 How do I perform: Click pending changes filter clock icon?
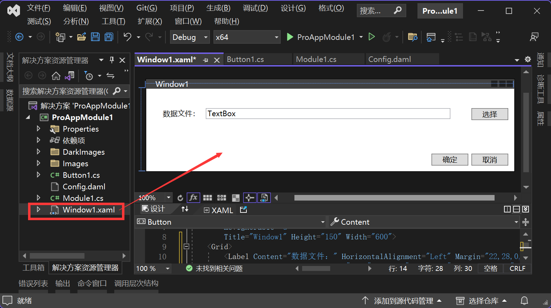tap(89, 76)
